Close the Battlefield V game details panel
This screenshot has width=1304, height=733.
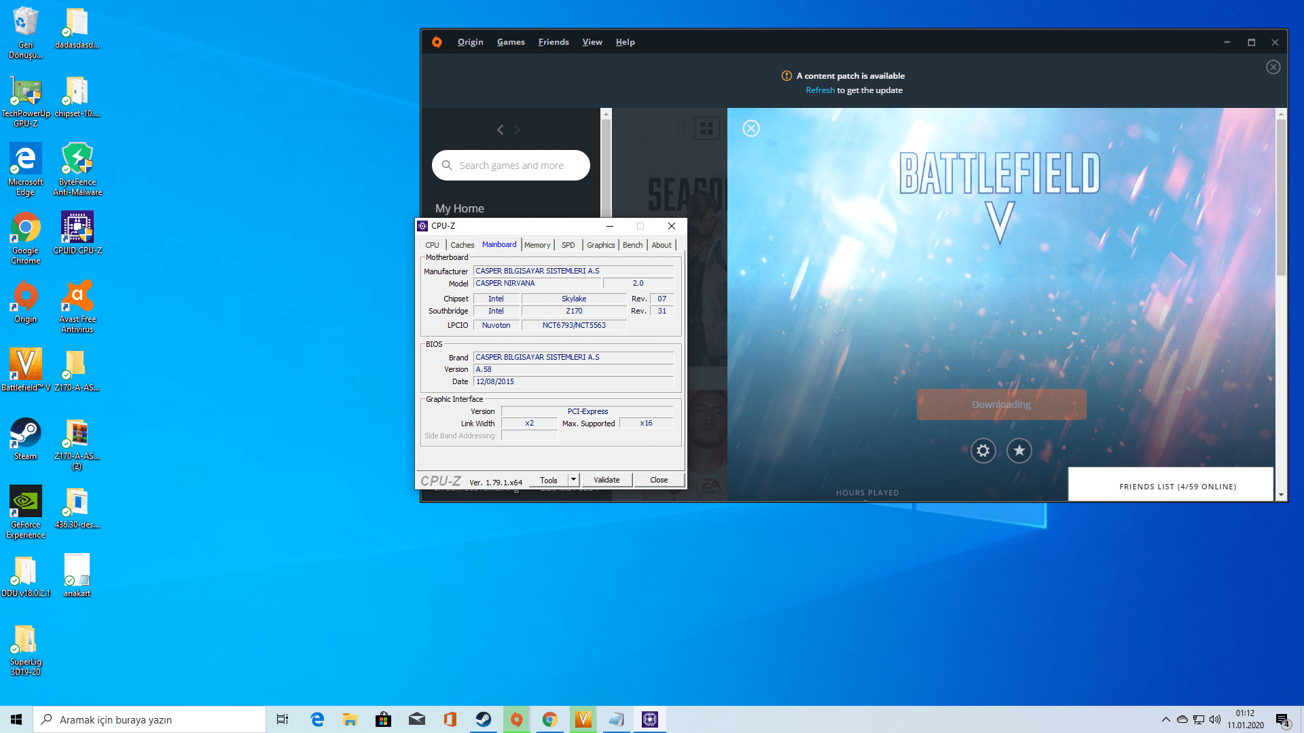click(x=750, y=128)
